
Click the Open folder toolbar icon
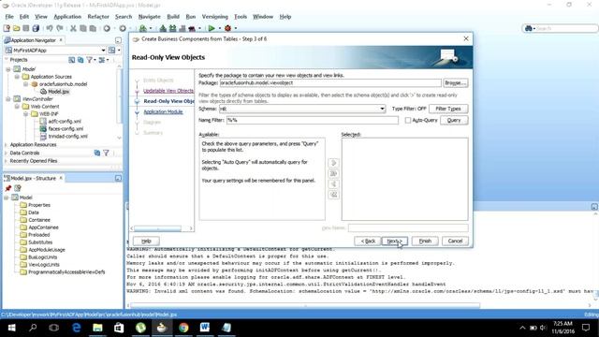(17, 28)
